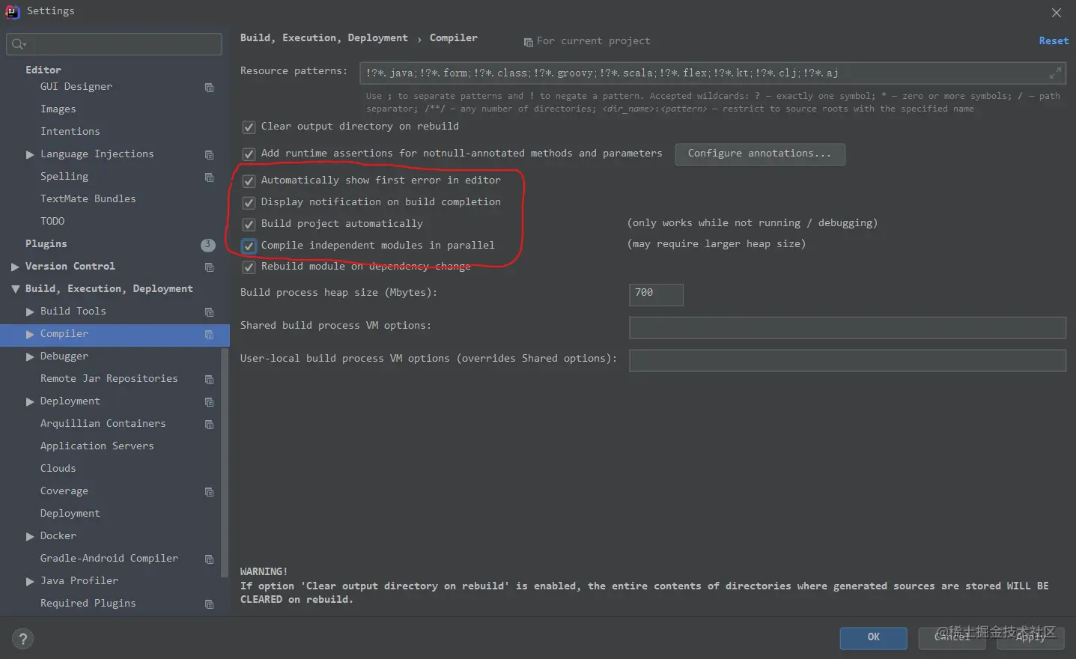Click project-level icon beside Compiler row
The width and height of the screenshot is (1076, 659).
point(209,335)
